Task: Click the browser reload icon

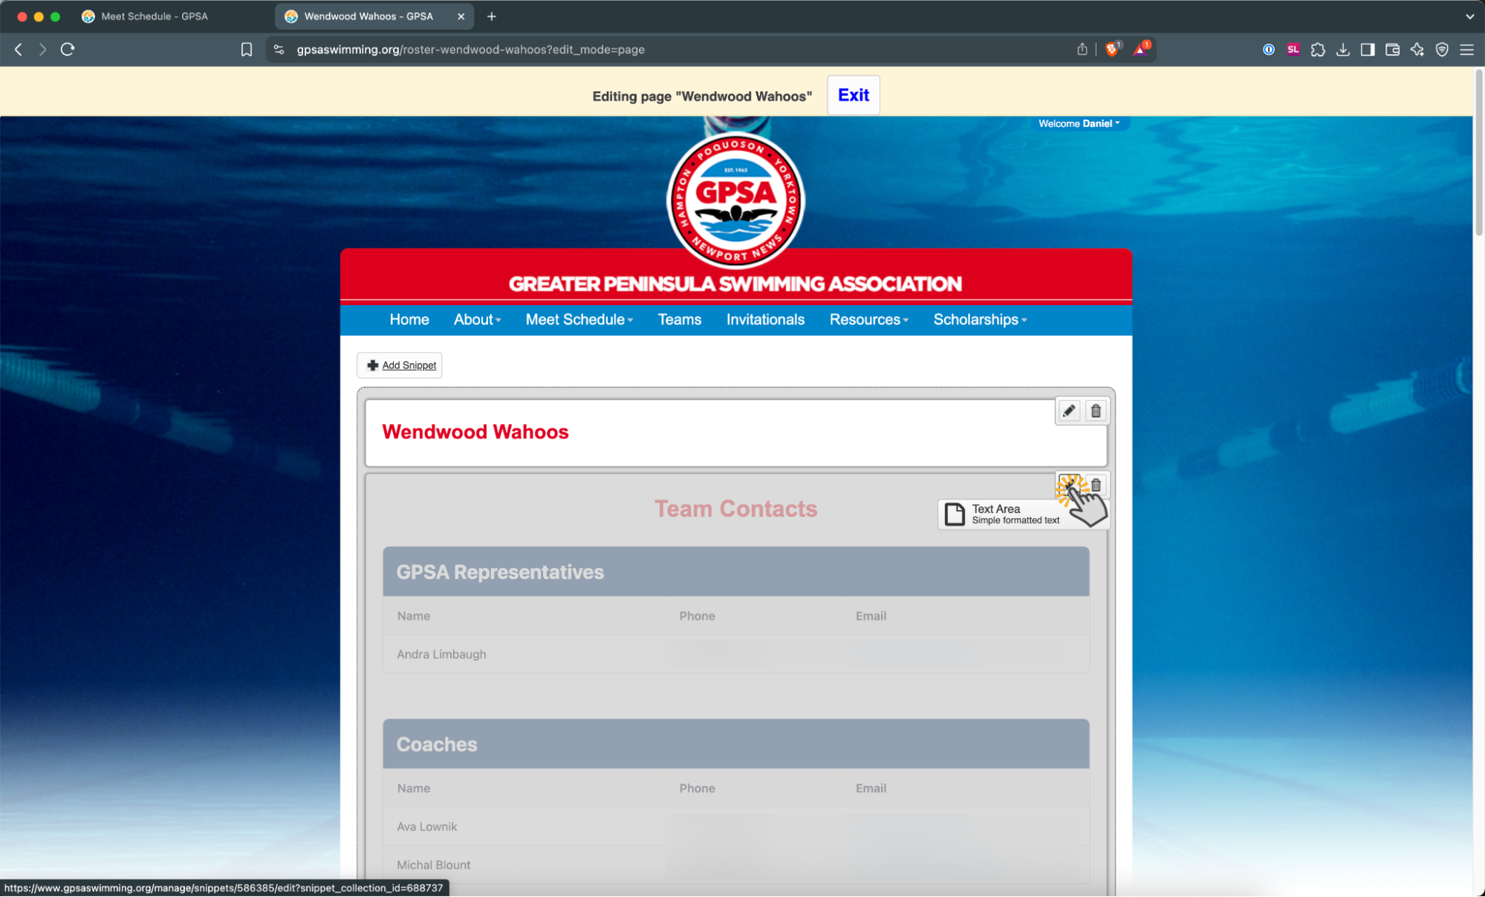Action: (x=68, y=49)
